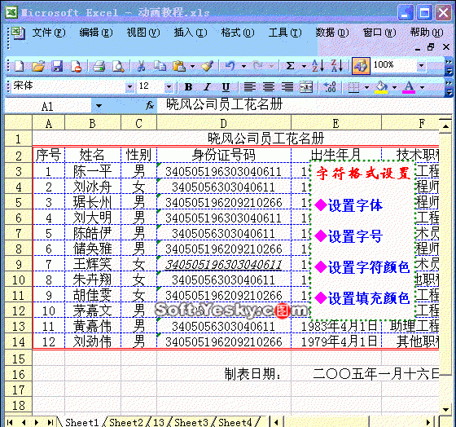The height and width of the screenshot is (427, 456).
Task: Click the AutoSum sigma icon
Action: pyautogui.click(x=290, y=66)
